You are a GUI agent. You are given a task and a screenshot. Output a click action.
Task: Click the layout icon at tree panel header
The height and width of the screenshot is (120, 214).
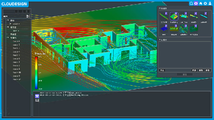coord(28,16)
